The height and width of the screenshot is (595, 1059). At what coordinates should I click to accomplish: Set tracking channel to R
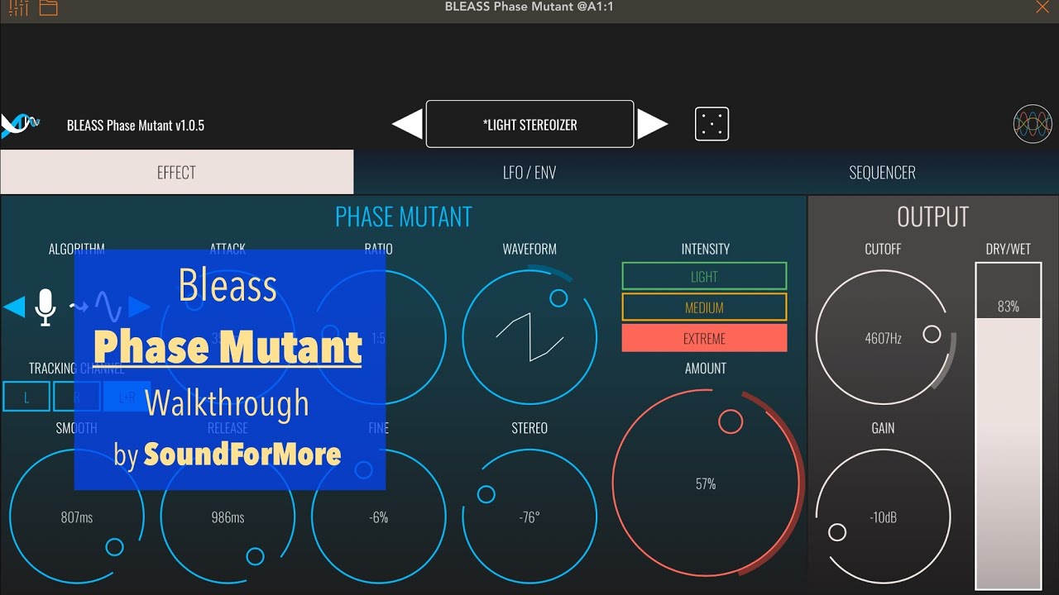coord(77,397)
